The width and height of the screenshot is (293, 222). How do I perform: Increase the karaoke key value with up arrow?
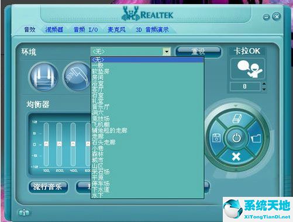[264, 84]
